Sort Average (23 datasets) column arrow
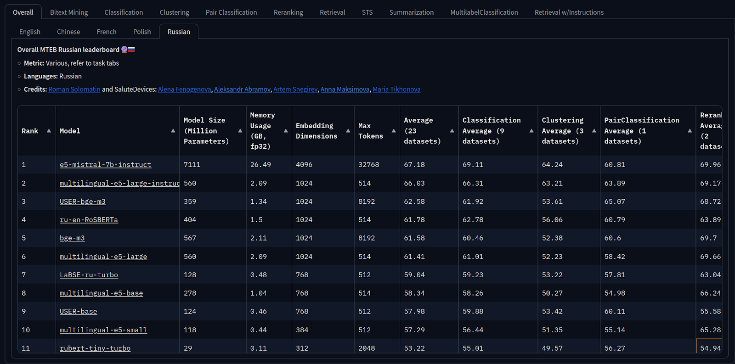The height and width of the screenshot is (364, 735). [x=452, y=131]
